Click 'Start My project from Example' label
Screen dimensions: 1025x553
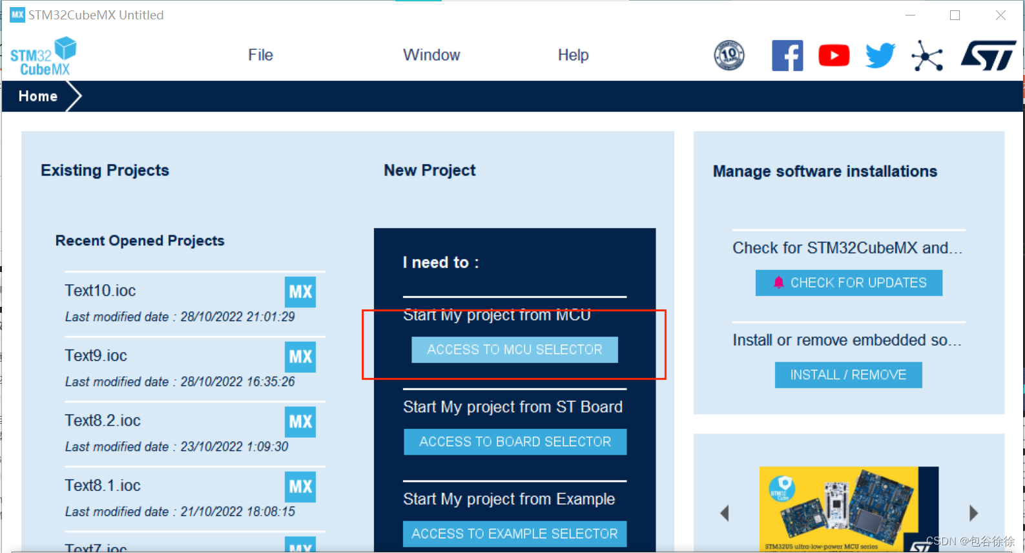coord(509,499)
